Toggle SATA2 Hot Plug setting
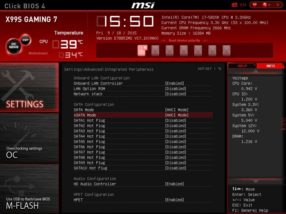The image size is (286, 214). [143, 126]
